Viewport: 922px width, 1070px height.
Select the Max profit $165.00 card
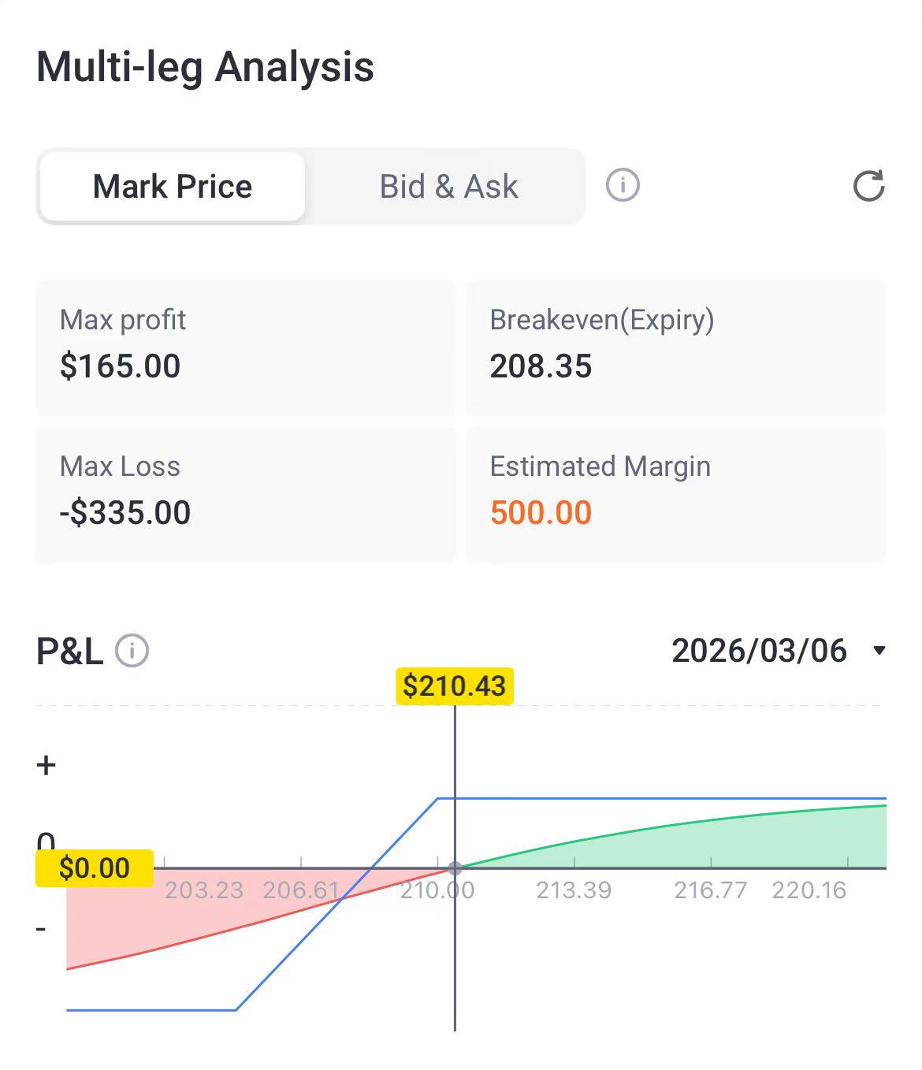(245, 347)
